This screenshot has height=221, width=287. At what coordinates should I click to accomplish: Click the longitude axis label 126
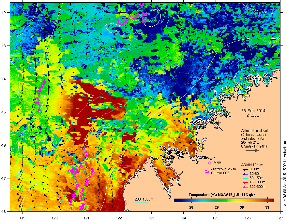248,218
